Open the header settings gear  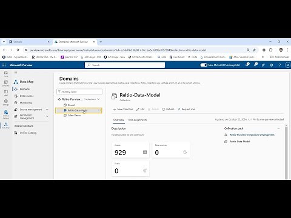coord(272,65)
